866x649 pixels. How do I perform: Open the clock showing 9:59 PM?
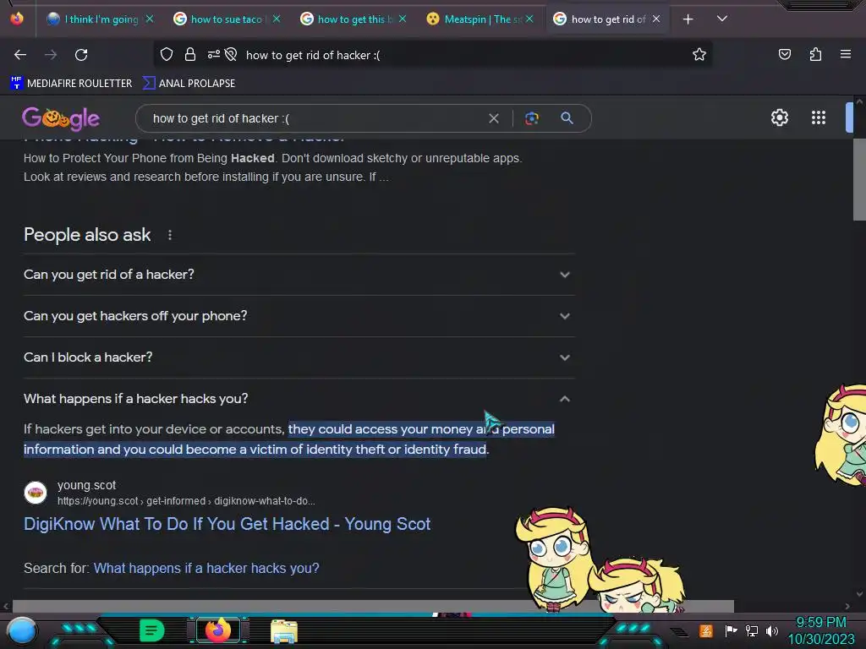coord(820,630)
